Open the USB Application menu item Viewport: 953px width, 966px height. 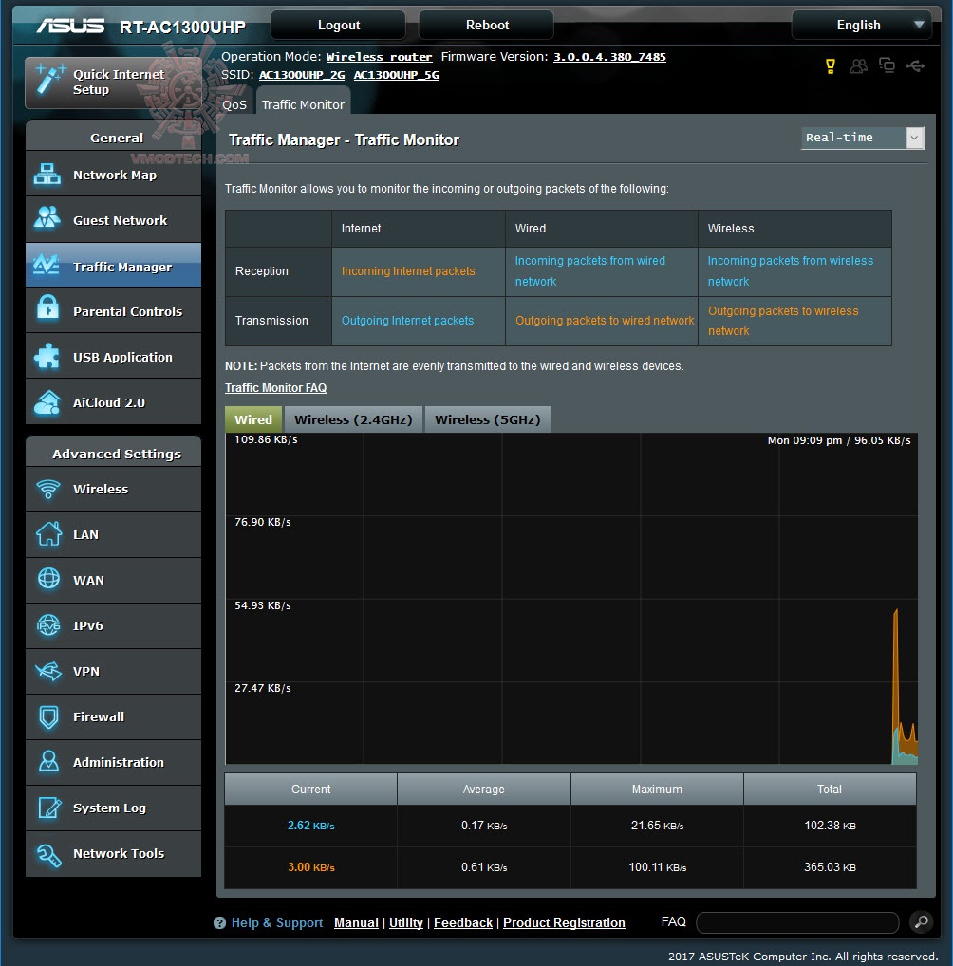point(113,356)
